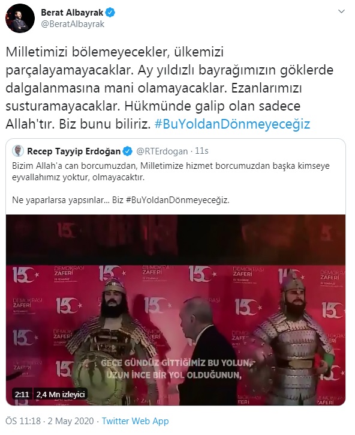Click the ÖS 11:18 · 2 May 2020 timestamp

click(x=50, y=421)
